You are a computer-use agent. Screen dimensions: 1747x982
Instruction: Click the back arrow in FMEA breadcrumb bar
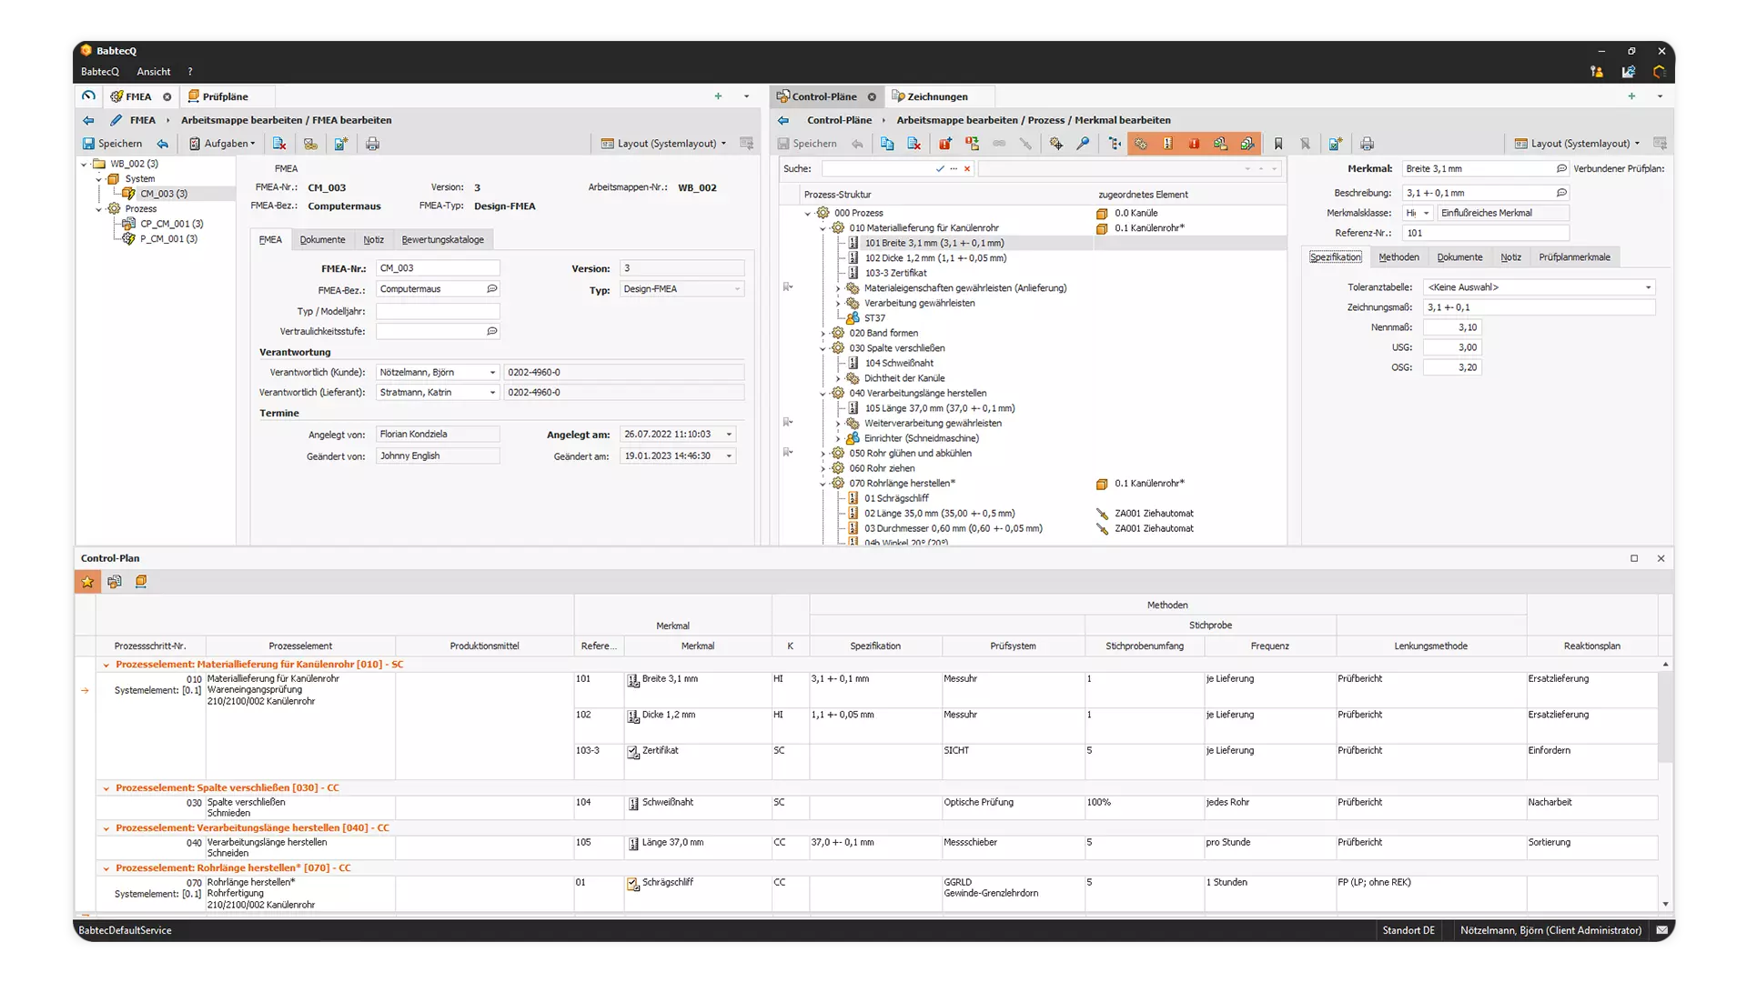(88, 120)
